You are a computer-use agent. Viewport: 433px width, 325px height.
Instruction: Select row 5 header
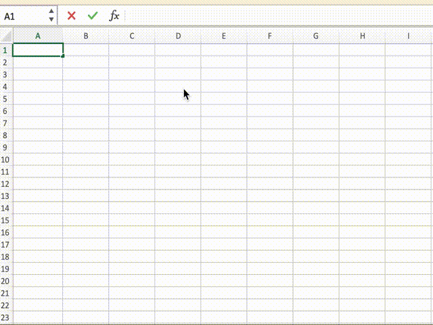[5, 99]
